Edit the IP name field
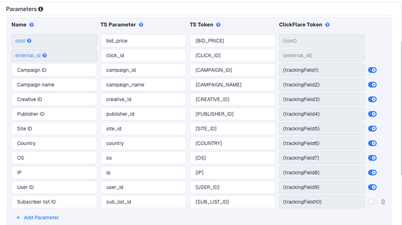This screenshot has height=225, width=402. coord(54,172)
